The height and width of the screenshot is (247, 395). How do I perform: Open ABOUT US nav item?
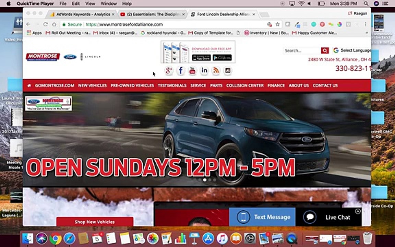(299, 85)
